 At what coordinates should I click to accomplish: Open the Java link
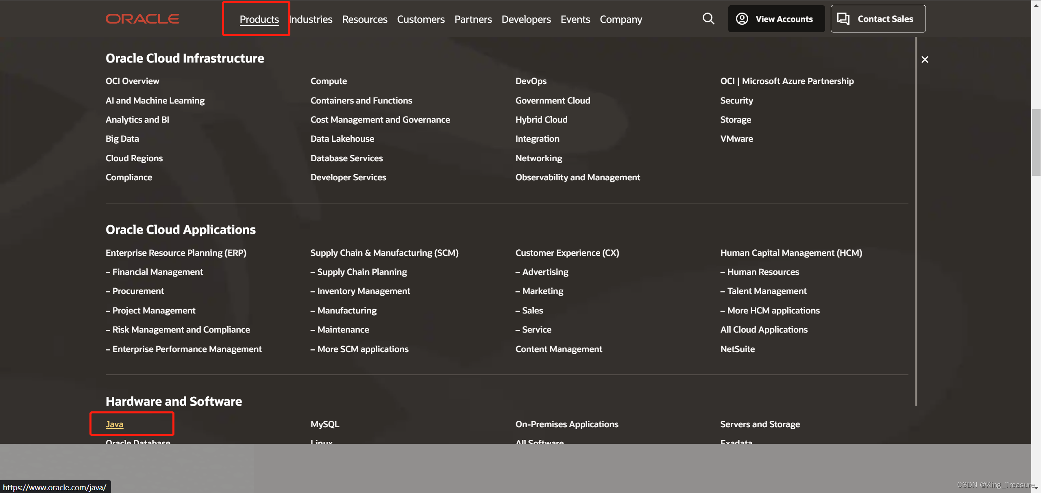pos(114,424)
